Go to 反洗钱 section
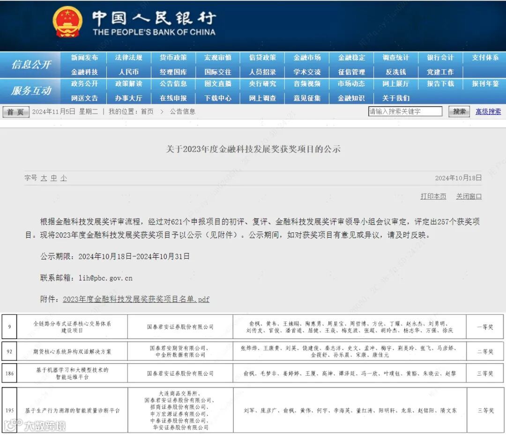Screen dimensions: 506x435 [396, 72]
